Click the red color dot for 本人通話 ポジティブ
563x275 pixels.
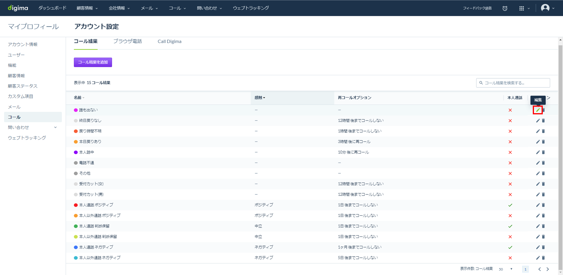(76, 205)
